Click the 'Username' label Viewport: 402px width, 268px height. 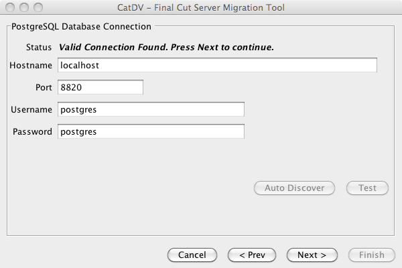tap(31, 109)
